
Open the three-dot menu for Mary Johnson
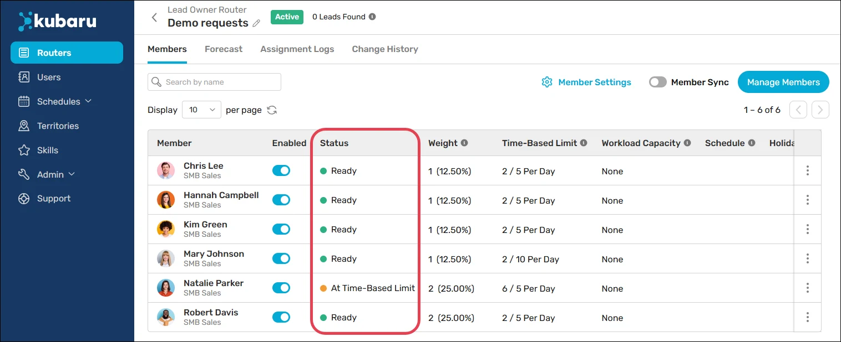(808, 258)
